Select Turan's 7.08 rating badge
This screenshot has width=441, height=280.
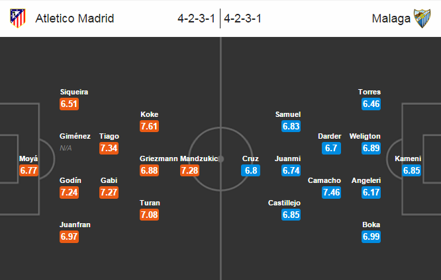150,215
